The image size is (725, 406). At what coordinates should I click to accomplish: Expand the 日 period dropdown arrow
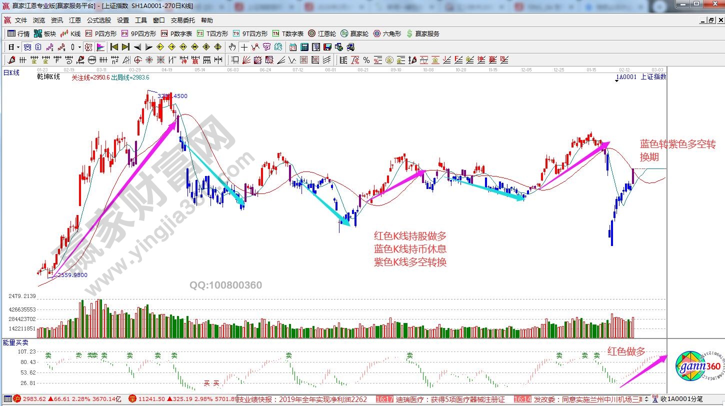18,47
